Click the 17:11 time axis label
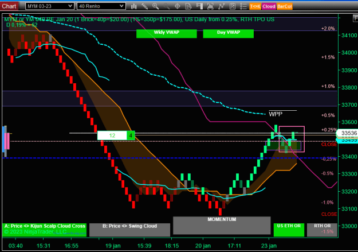The image size is (358, 252). point(234,246)
